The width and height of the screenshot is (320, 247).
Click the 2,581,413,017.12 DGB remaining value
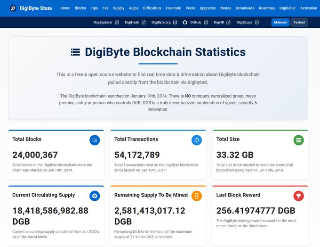pos(150,216)
